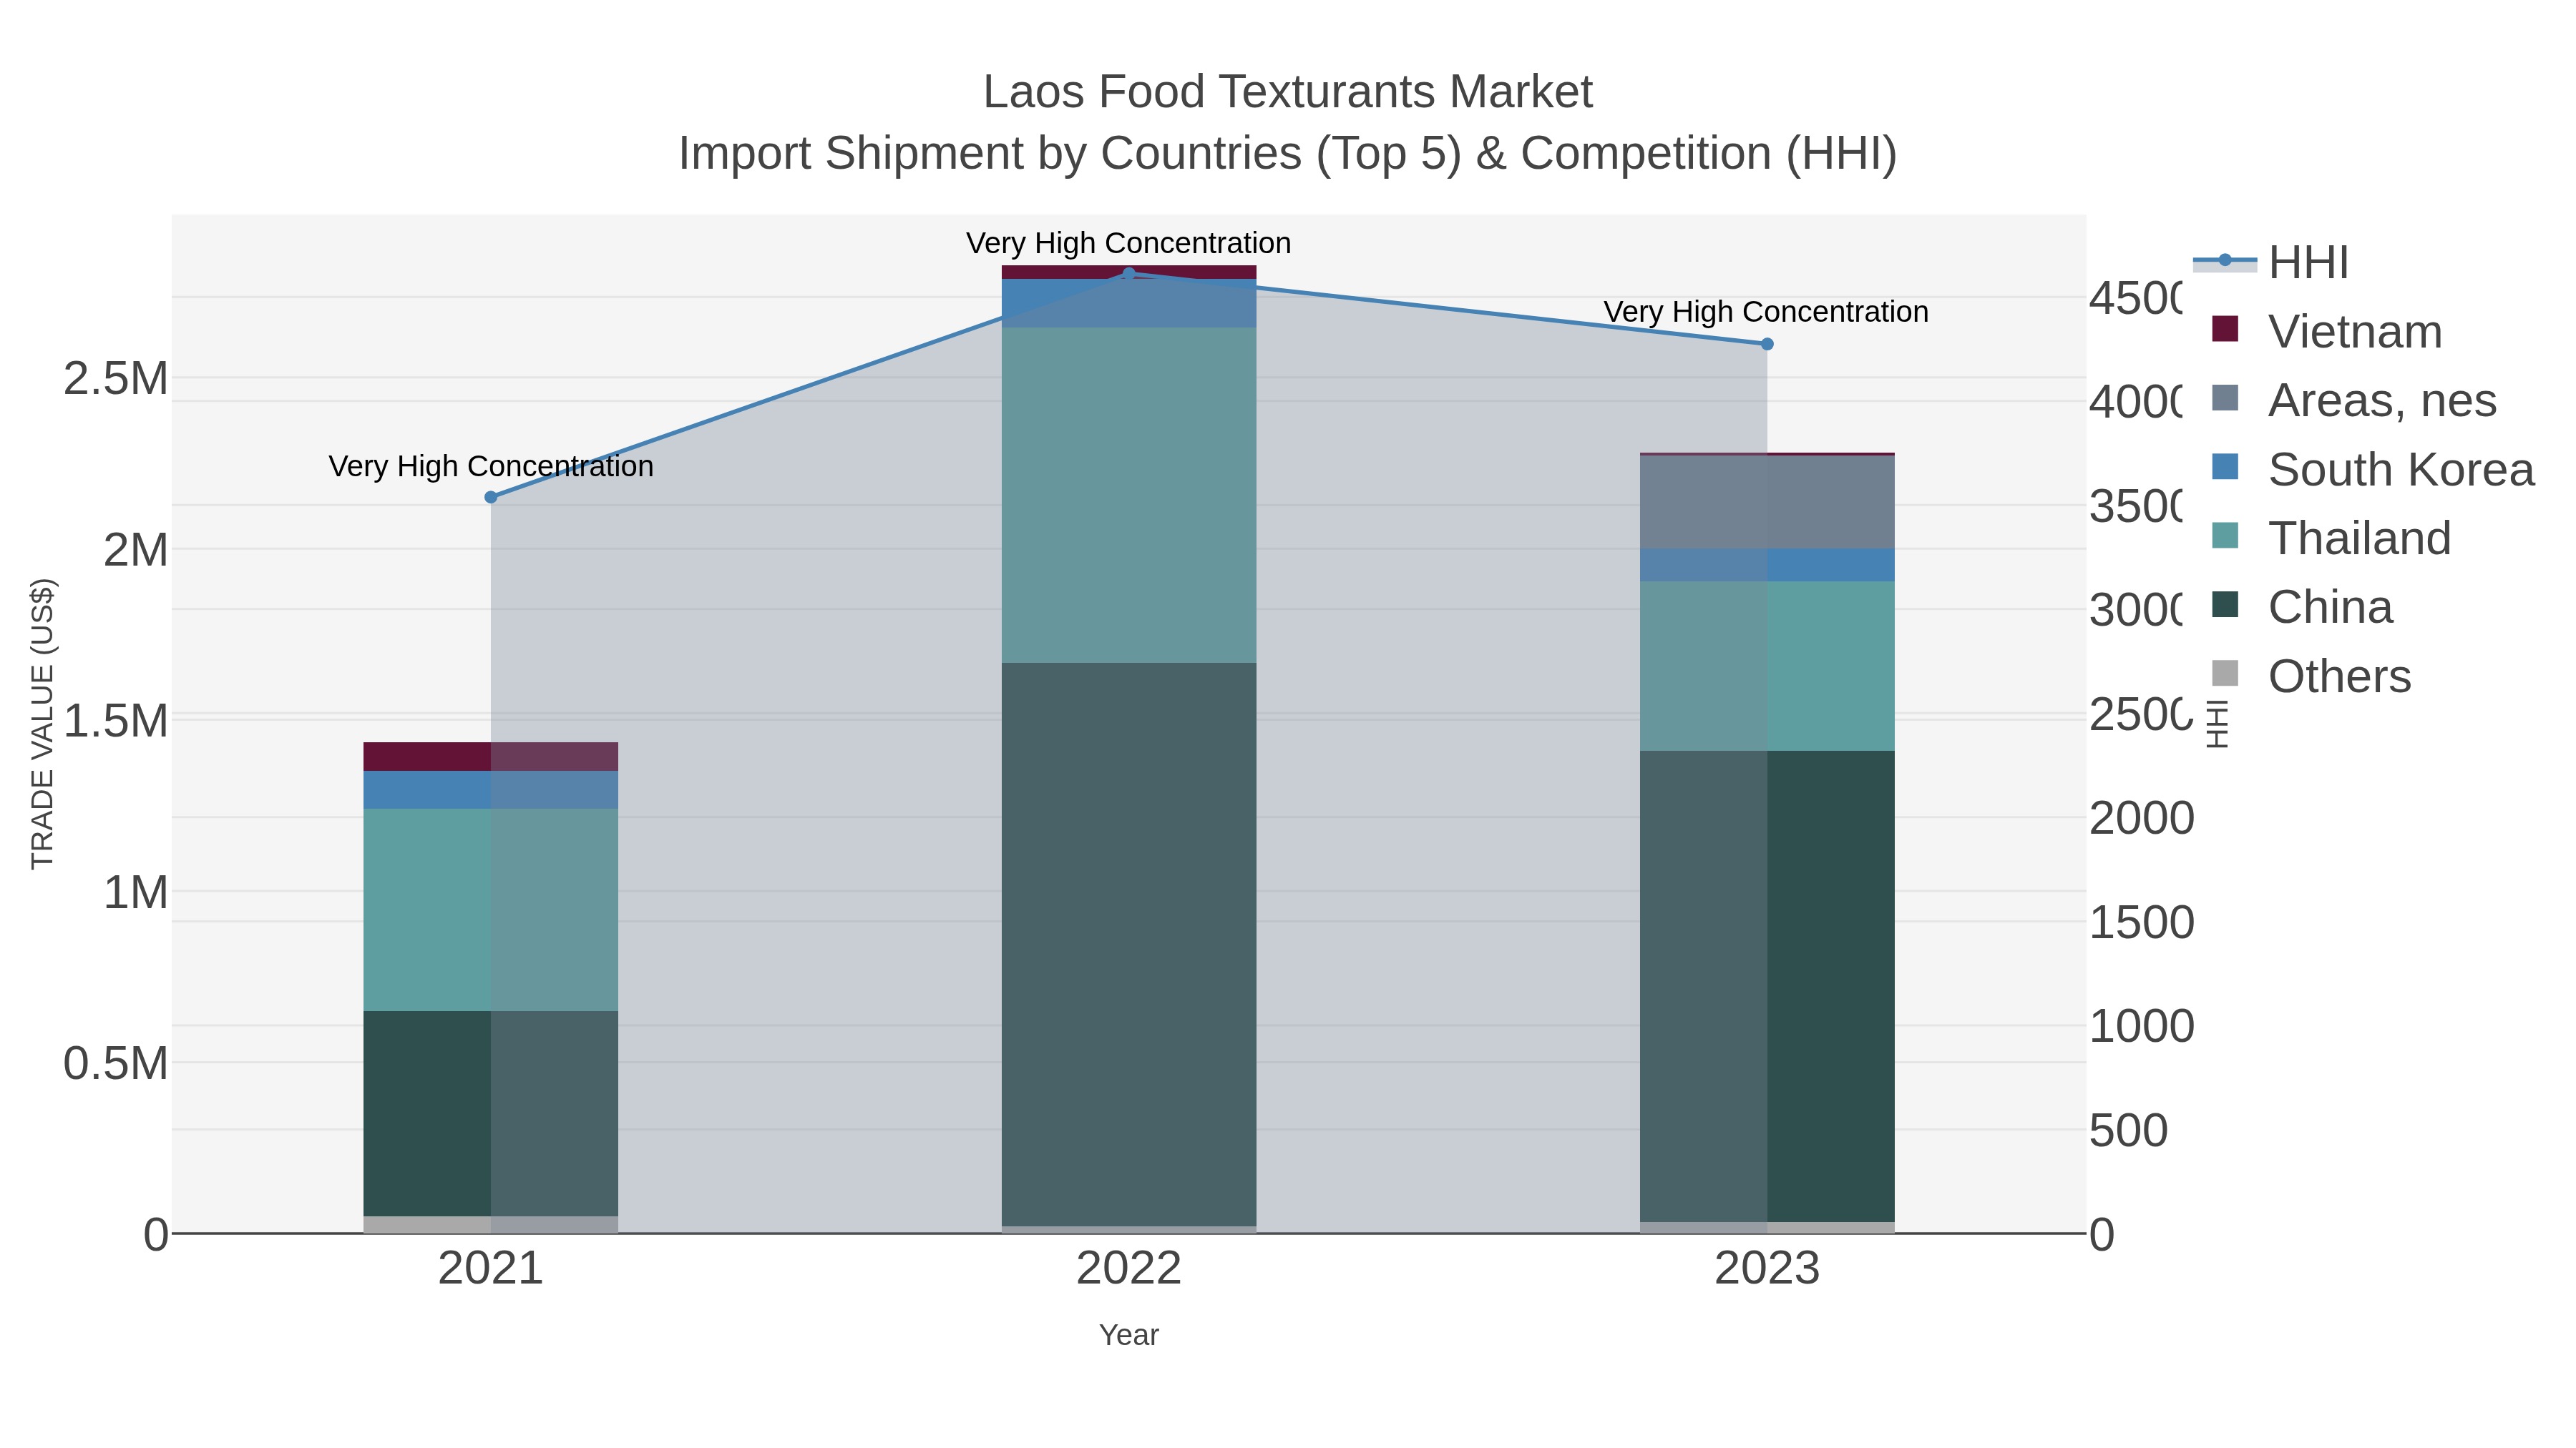Click the South Korea segment of the 2022 bar
Viewport: 2576px width, 1448px height.
click(1129, 304)
